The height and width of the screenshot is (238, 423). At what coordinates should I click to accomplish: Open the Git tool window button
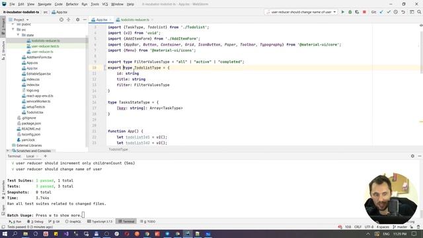(x=54, y=221)
